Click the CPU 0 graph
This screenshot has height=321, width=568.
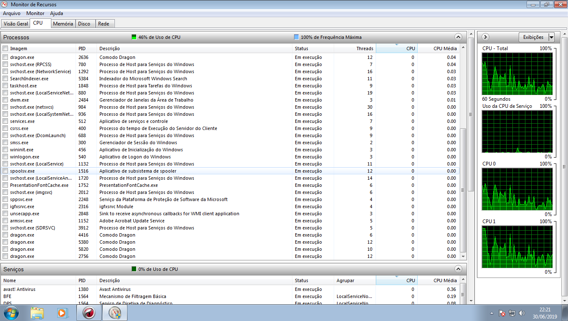(x=517, y=189)
